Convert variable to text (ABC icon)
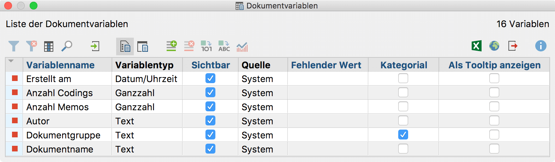Viewport: 555px width, 162px height. click(224, 46)
